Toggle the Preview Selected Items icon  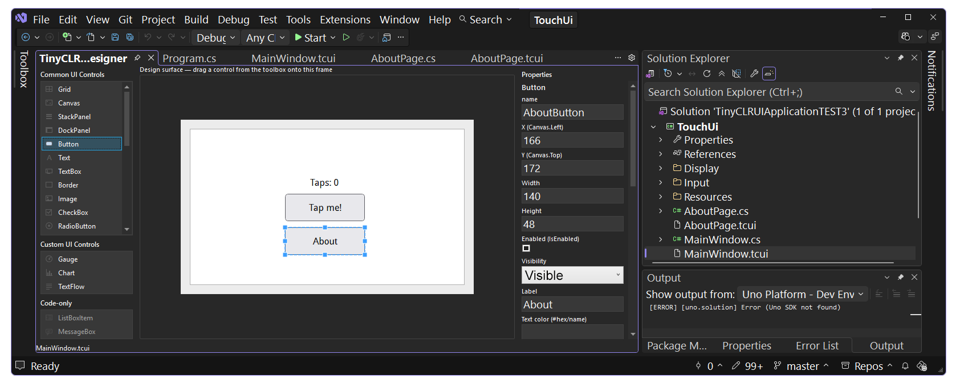[x=769, y=74]
